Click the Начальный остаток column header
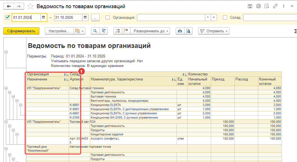This screenshot has width=297, height=162. pos(199,82)
